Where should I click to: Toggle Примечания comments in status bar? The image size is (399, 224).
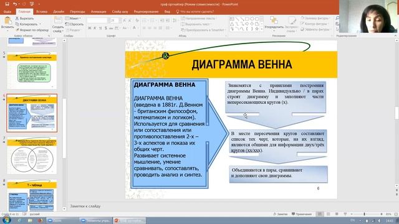(302, 214)
